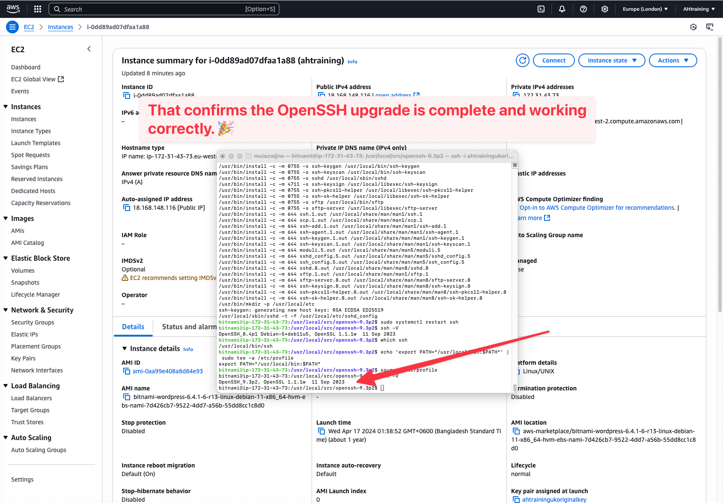Viewport: 723px width, 503px height.
Task: Open Auto Scaling Groups in sidebar
Action: click(x=39, y=450)
